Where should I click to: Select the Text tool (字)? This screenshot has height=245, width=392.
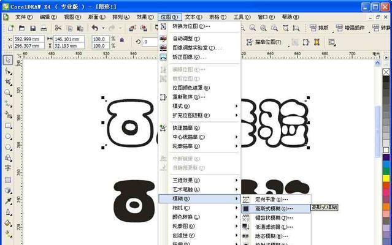pos(8,168)
